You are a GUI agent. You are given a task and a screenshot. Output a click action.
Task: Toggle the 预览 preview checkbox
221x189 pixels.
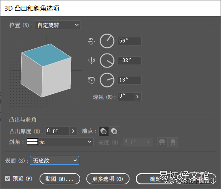click(8, 178)
